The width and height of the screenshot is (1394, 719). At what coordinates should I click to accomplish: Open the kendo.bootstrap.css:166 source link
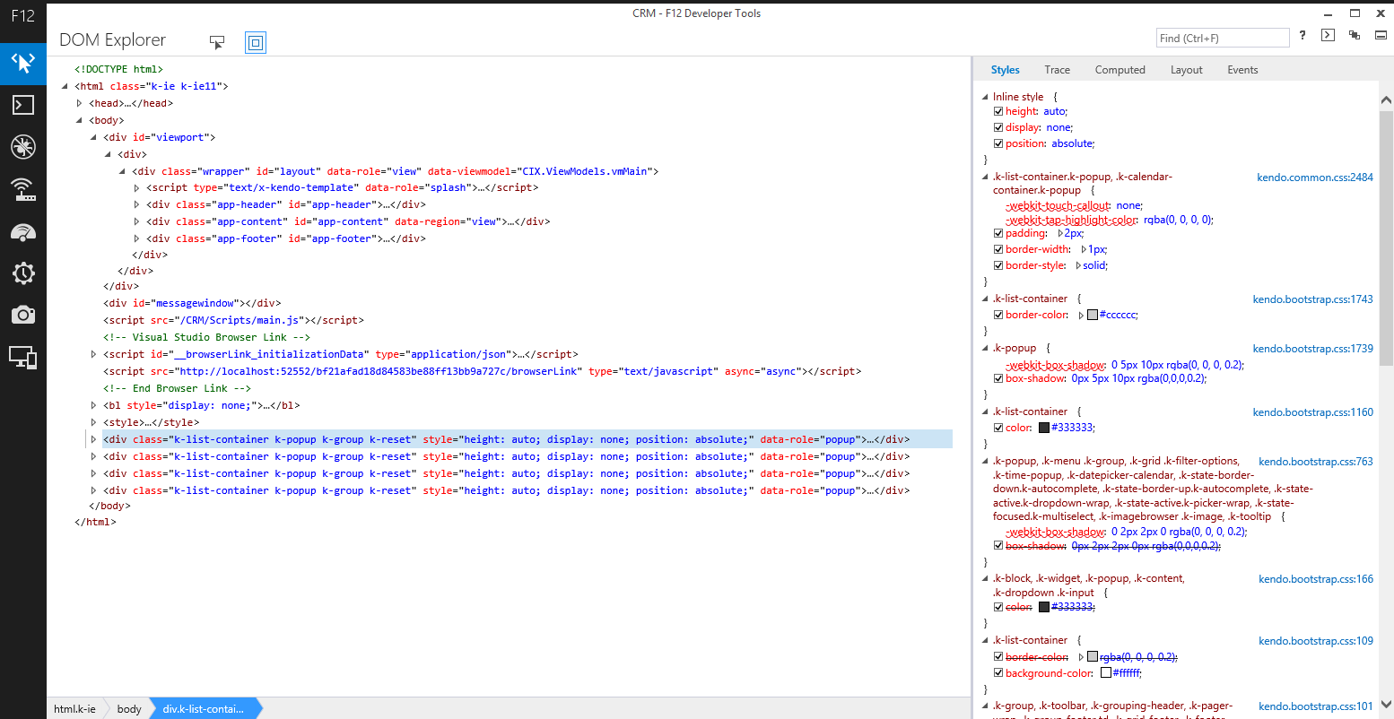[x=1315, y=579]
